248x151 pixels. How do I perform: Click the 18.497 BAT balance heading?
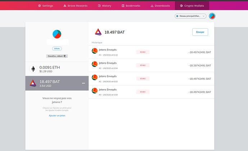(x=115, y=32)
